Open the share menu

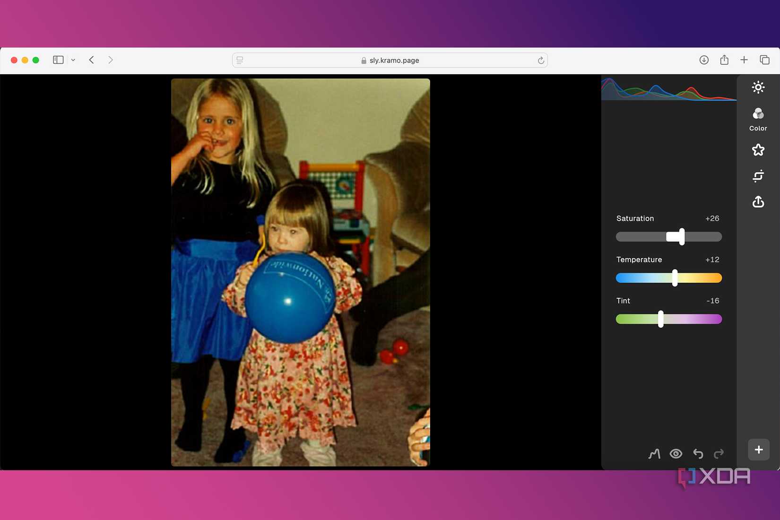pos(724,60)
